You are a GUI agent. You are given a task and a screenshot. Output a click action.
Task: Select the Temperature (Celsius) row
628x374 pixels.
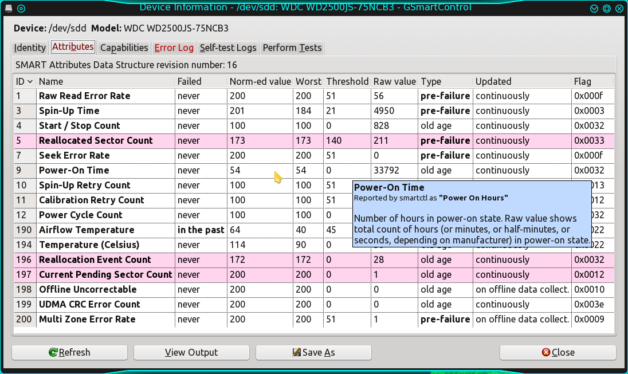coord(314,245)
